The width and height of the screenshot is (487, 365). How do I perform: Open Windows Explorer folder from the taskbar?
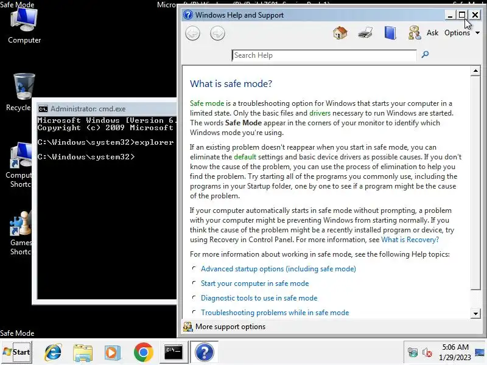pos(83,353)
